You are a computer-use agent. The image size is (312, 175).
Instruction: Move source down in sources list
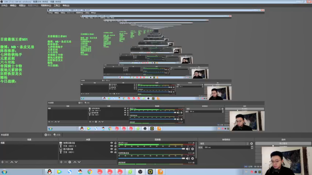pos(79,162)
